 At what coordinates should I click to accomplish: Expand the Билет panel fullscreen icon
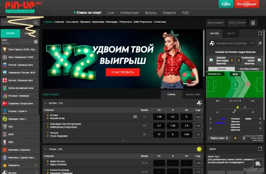tap(260, 149)
